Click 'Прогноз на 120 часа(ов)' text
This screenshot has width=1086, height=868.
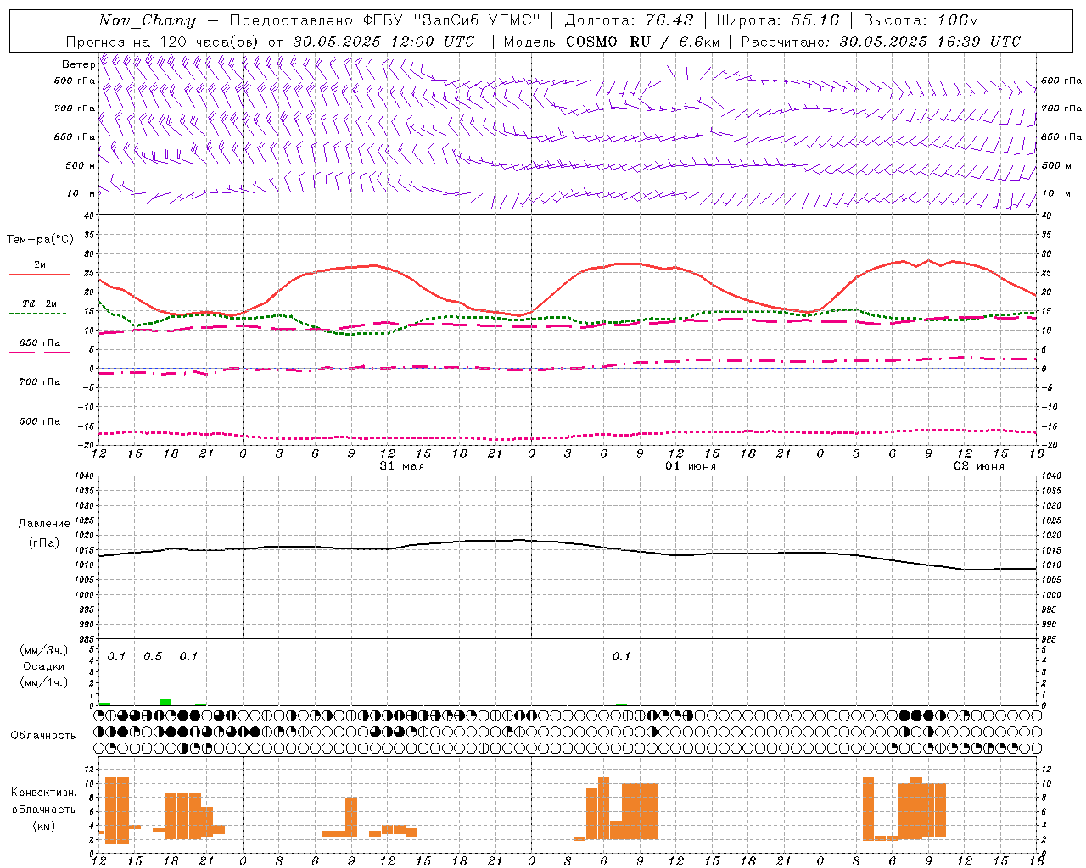click(x=164, y=42)
